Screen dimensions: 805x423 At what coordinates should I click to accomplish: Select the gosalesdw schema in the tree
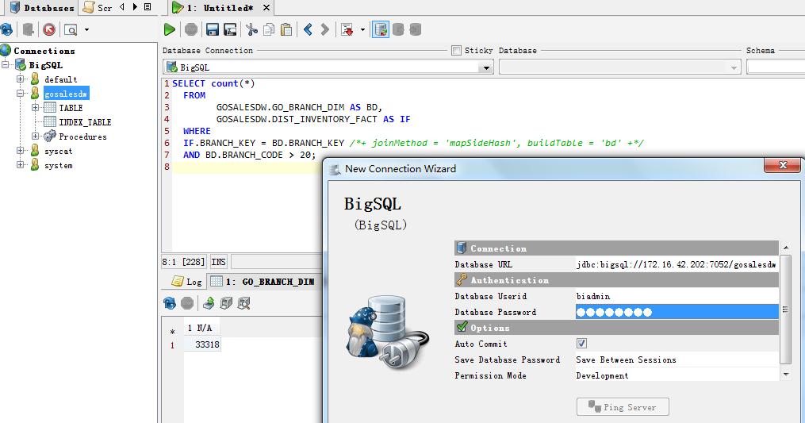(x=67, y=94)
